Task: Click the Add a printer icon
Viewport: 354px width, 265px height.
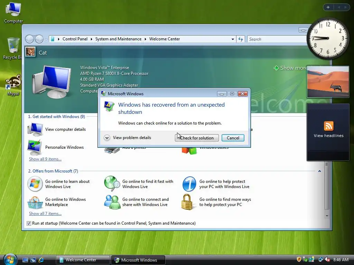Action: tap(112, 150)
